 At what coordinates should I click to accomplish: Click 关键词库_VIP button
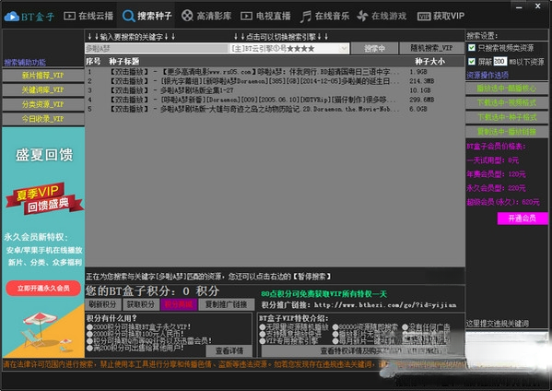(x=43, y=89)
